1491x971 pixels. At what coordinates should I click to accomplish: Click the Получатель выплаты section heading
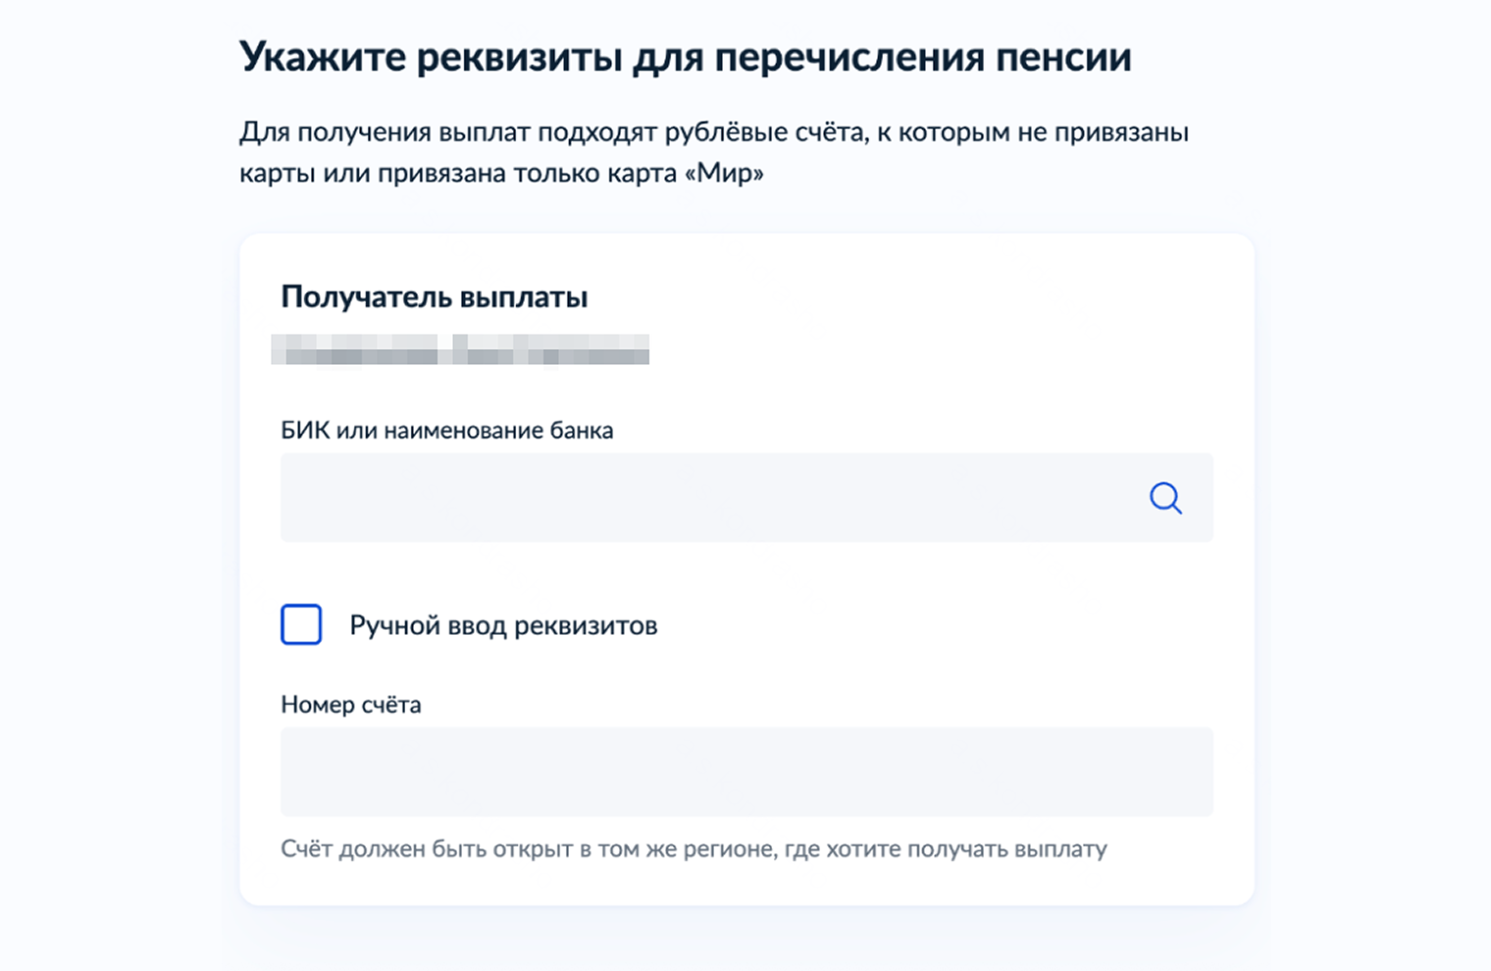pyautogui.click(x=434, y=297)
